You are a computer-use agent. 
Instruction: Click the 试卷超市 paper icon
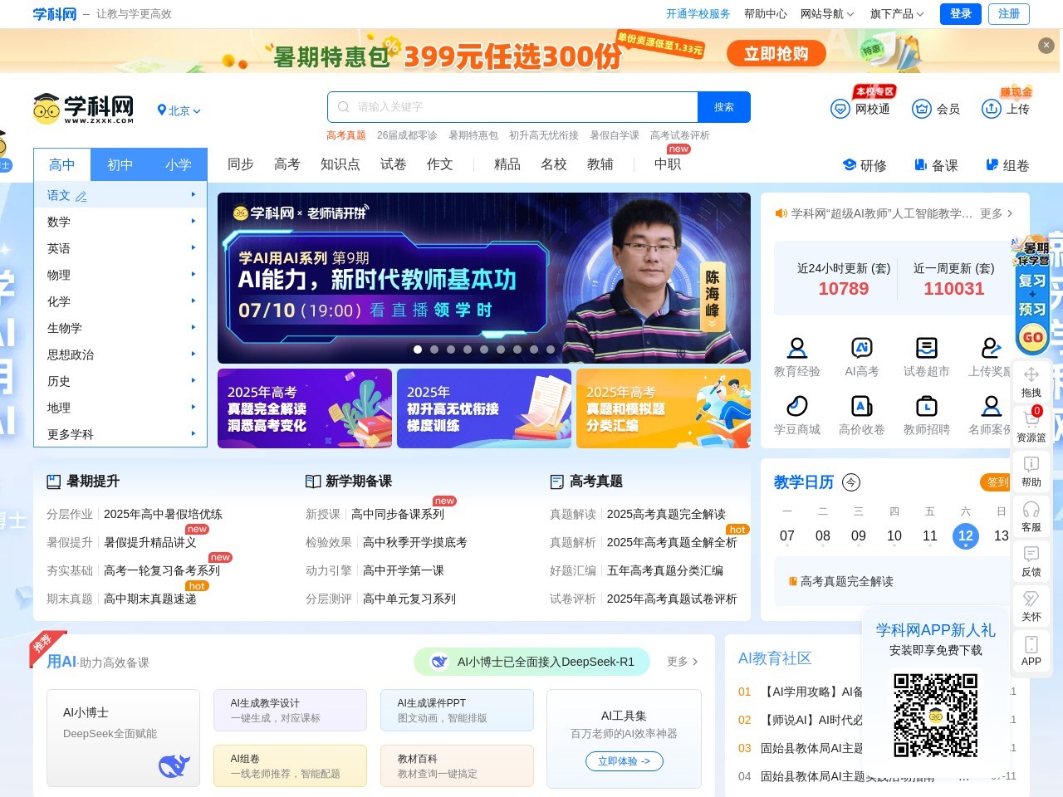coord(925,349)
